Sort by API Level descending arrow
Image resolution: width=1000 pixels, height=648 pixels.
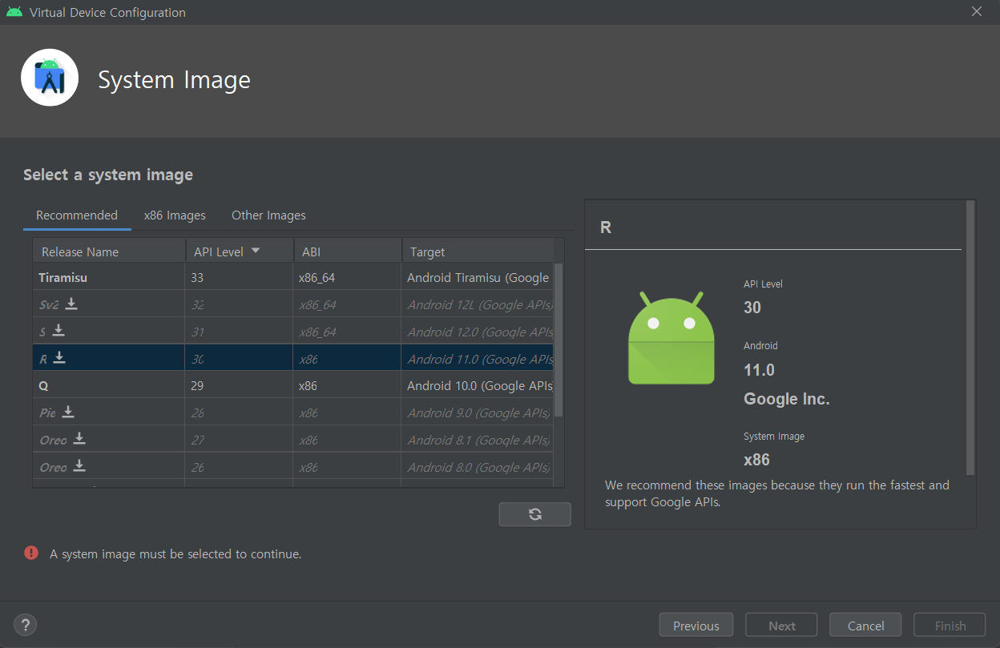256,251
